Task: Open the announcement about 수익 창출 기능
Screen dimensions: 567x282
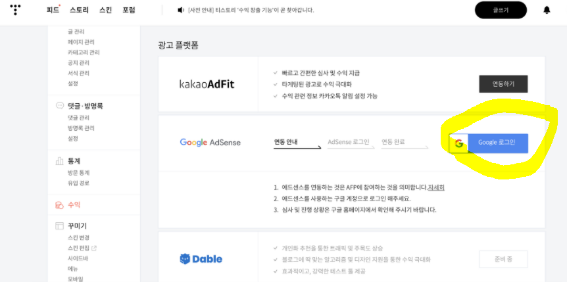Action: pyautogui.click(x=251, y=10)
